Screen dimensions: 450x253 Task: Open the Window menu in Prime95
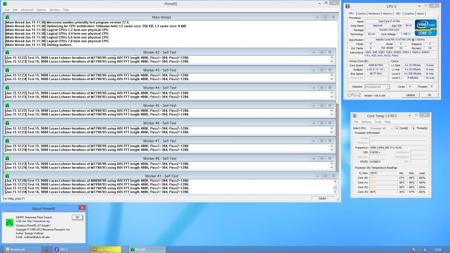tap(54, 10)
